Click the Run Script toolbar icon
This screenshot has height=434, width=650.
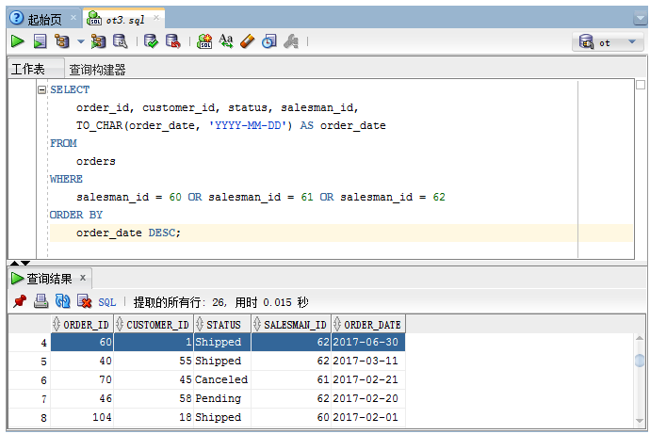(40, 41)
